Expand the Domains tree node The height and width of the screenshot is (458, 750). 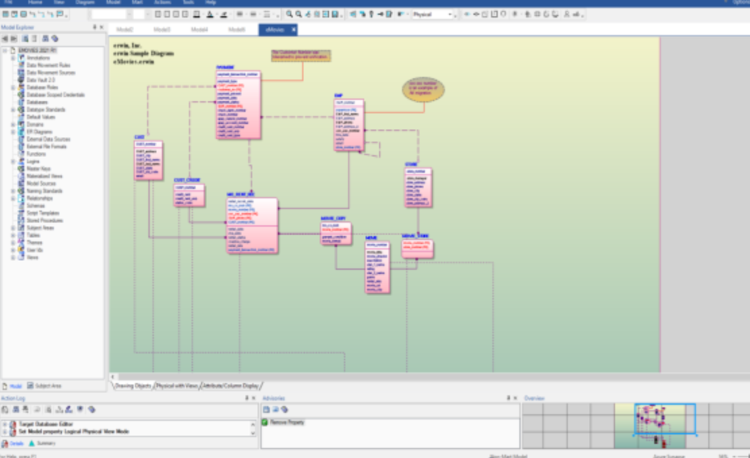pyautogui.click(x=13, y=124)
